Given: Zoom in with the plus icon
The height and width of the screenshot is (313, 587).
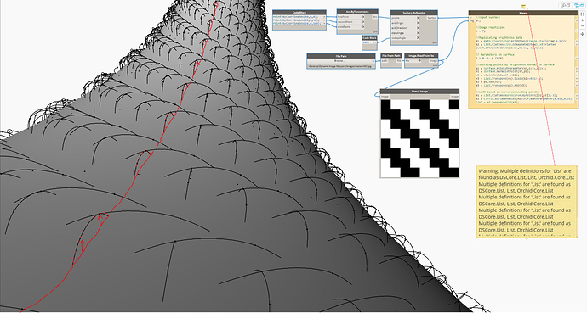Looking at the screenshot, I should pos(583,20).
